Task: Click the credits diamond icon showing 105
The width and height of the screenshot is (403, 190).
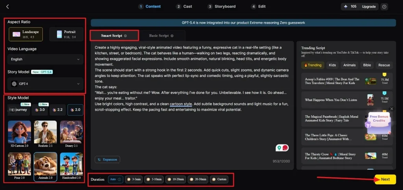Action: (346, 7)
